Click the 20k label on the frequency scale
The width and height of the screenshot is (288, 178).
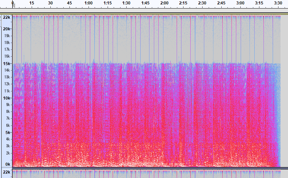coord(6,29)
